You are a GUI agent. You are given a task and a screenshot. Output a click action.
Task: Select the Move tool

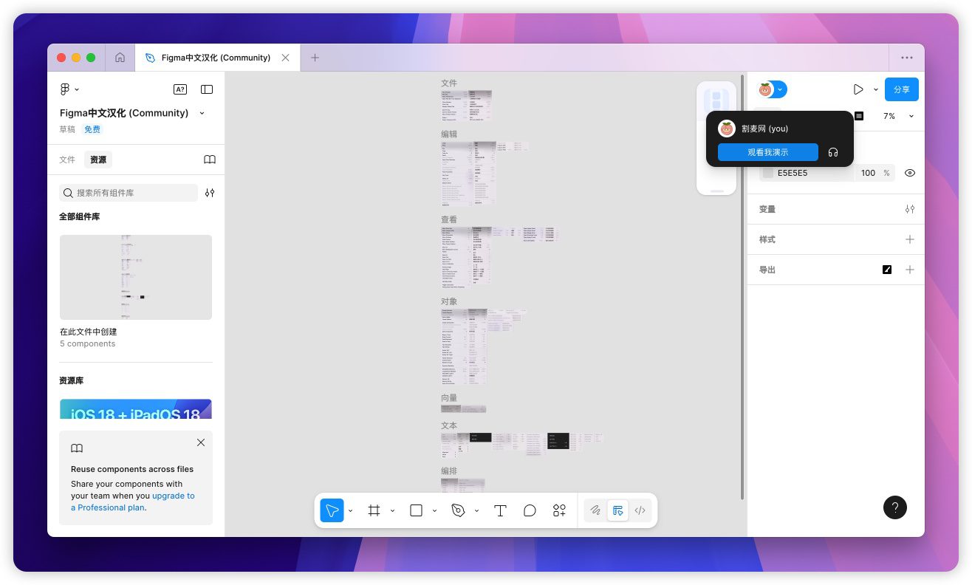[332, 510]
